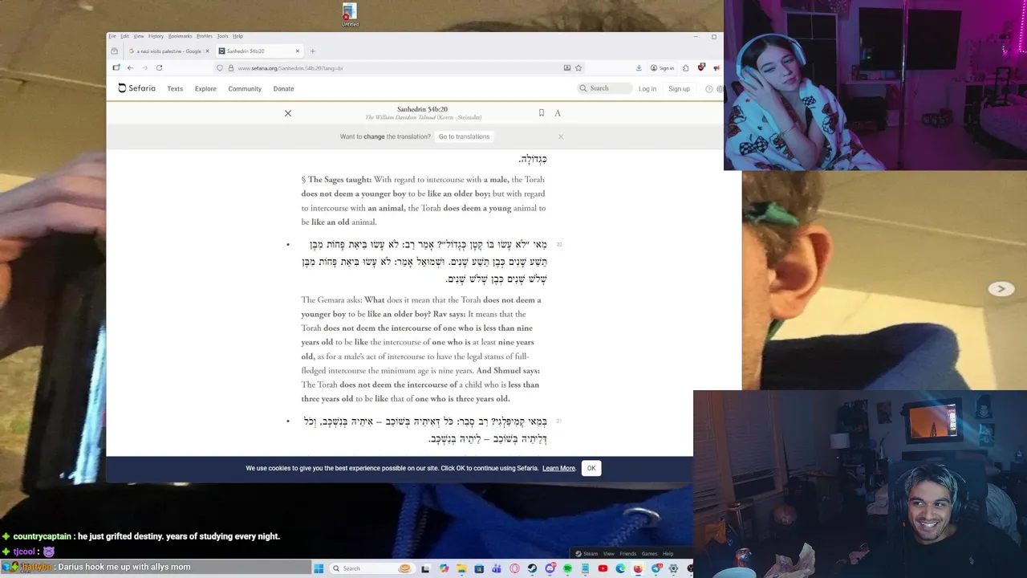Open the Bookmarks menu
The image size is (1027, 578).
click(180, 36)
